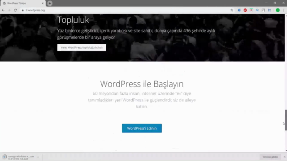Minimize the browser window
Viewport: 287px width, 161px height.
[266, 3]
